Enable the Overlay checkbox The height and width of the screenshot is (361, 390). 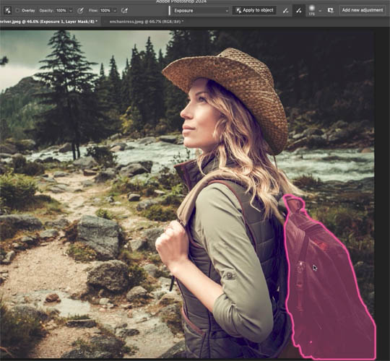click(17, 11)
